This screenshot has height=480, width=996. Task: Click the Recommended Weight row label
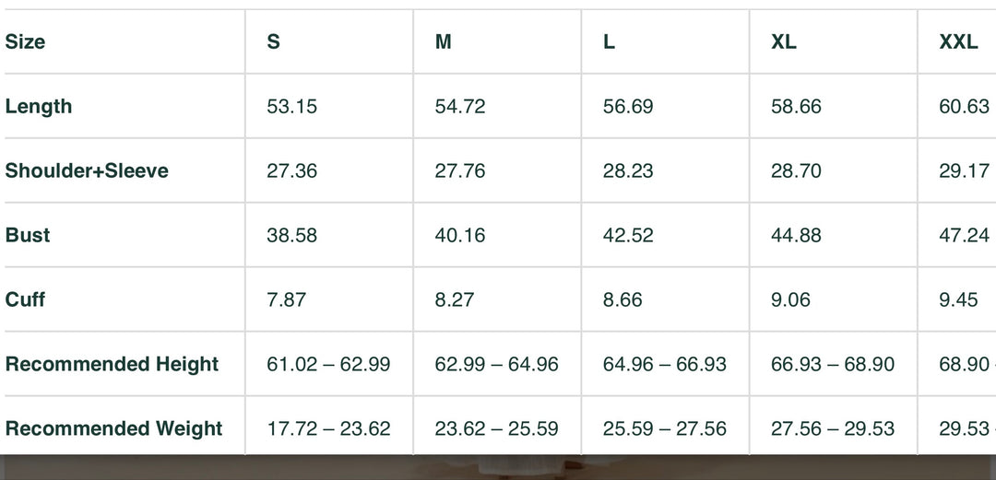point(113,429)
